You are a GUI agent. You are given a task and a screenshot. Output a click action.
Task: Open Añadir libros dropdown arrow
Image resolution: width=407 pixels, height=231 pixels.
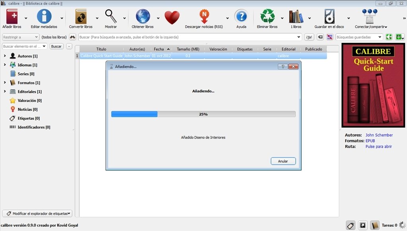pyautogui.click(x=26, y=18)
